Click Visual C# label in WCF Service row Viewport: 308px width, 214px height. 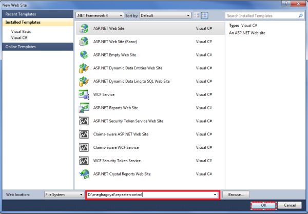(x=204, y=94)
